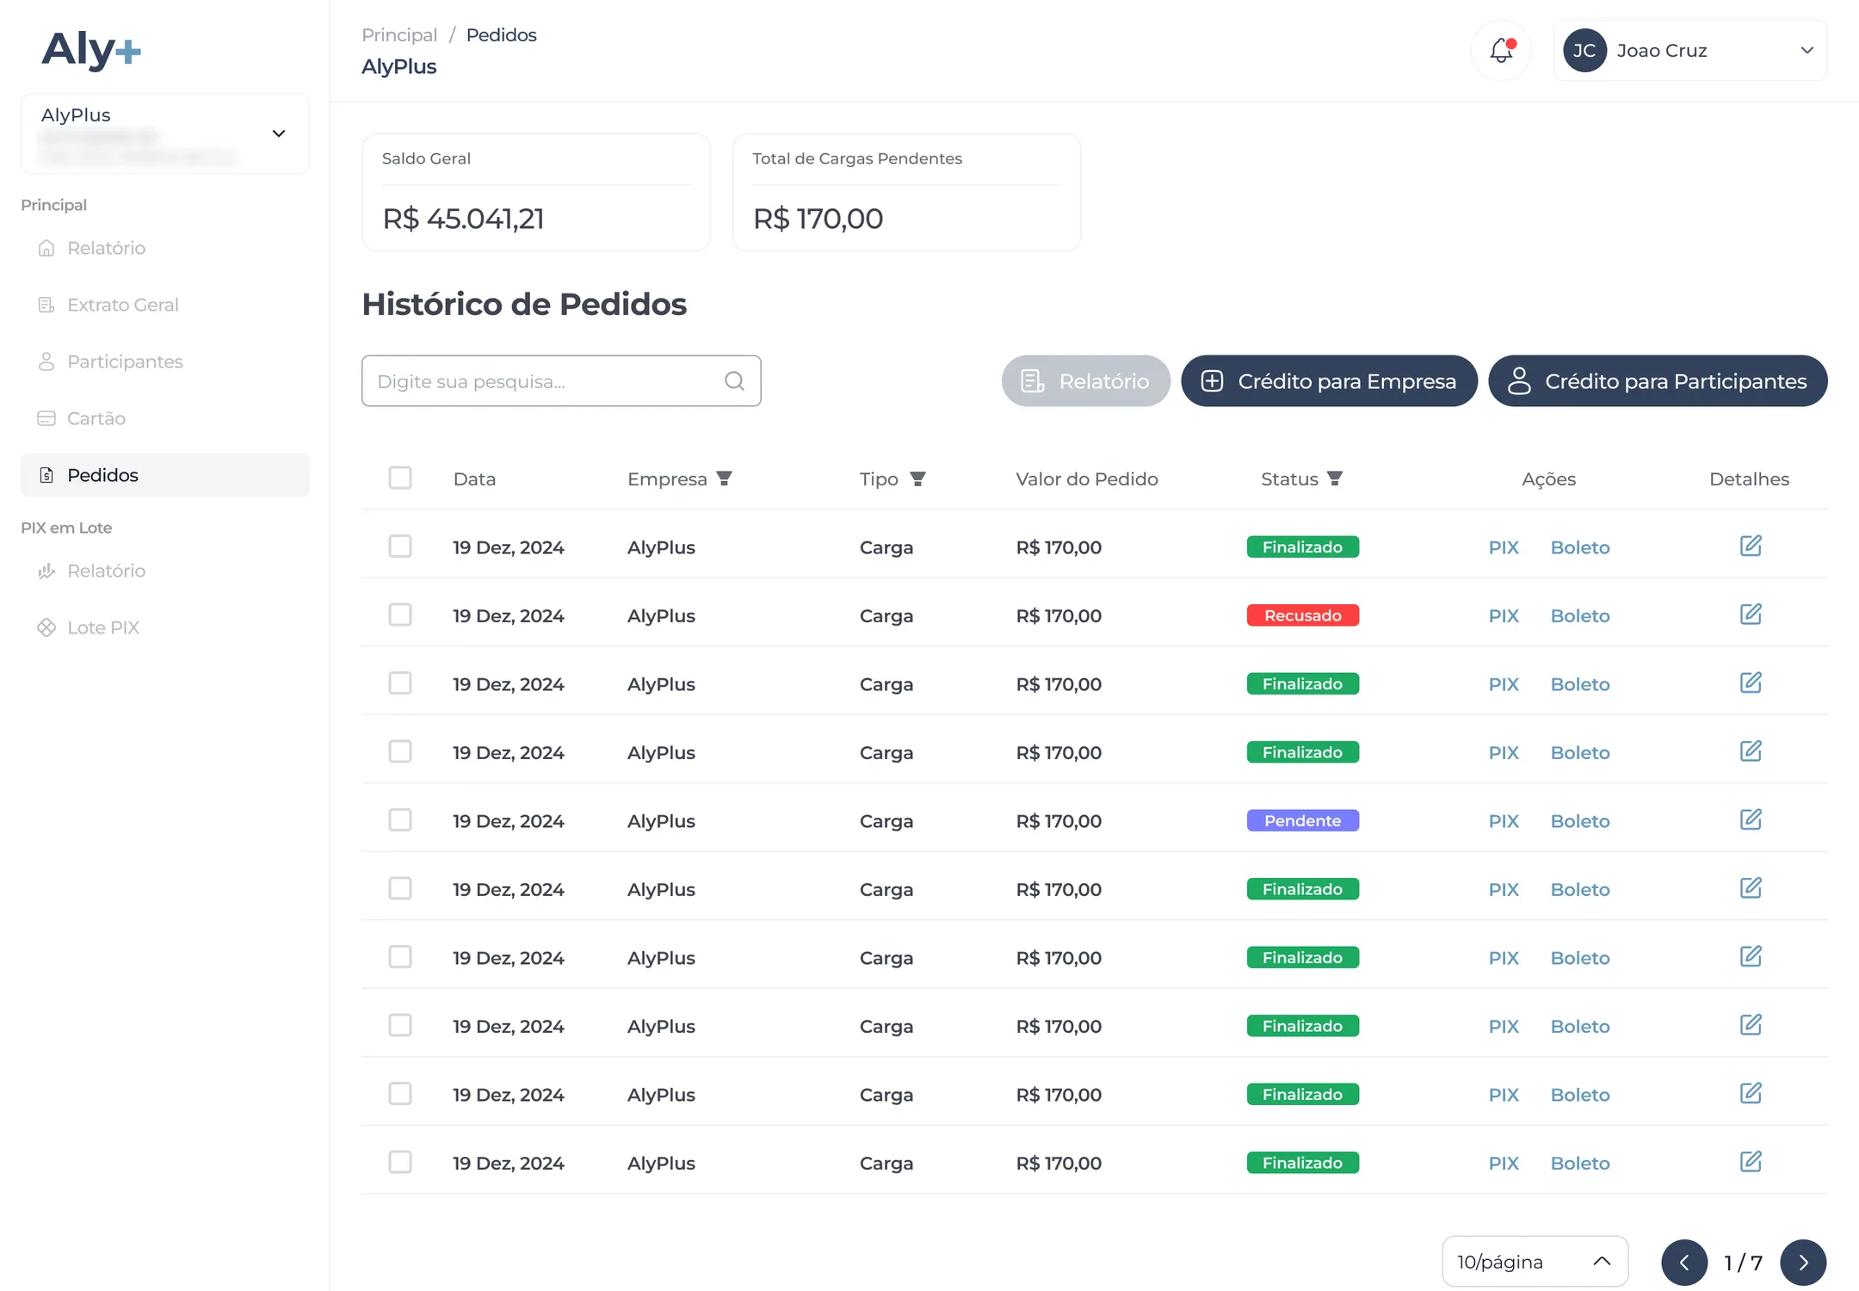This screenshot has width=1859, height=1291.
Task: Click PIX link in the Recusado row
Action: click(x=1504, y=616)
